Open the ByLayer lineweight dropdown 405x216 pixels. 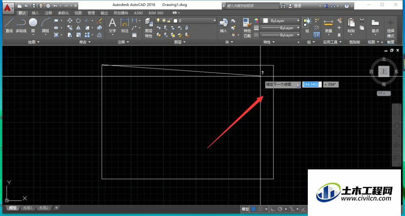click(x=298, y=28)
